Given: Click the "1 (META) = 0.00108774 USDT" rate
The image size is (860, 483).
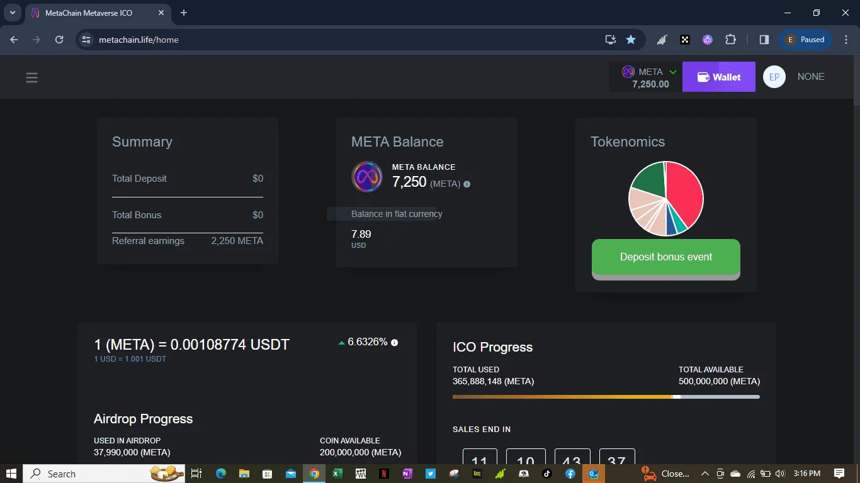Looking at the screenshot, I should (192, 345).
